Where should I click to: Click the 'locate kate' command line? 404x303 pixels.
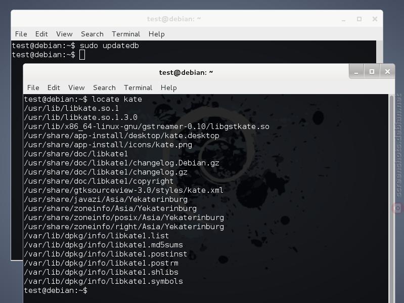83,99
